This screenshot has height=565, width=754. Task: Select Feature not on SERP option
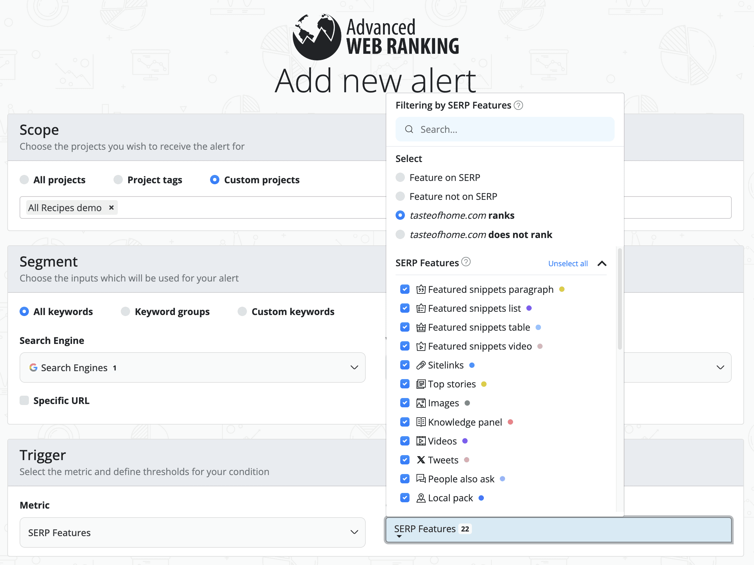pyautogui.click(x=400, y=197)
